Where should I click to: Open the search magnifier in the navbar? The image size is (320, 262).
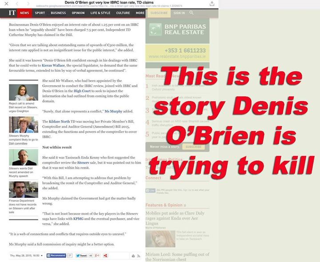[191, 12]
